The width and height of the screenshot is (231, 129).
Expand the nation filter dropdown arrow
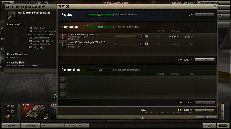tap(13, 106)
